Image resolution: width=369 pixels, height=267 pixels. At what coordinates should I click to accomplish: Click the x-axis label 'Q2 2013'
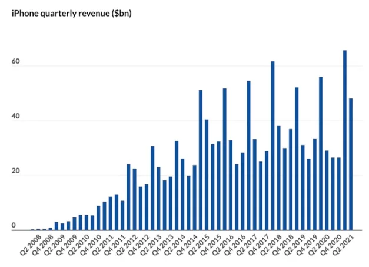pos(151,245)
